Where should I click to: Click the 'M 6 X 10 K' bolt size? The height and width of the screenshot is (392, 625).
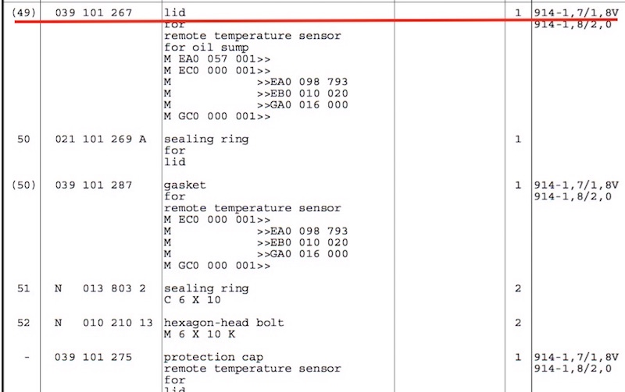pos(202,334)
